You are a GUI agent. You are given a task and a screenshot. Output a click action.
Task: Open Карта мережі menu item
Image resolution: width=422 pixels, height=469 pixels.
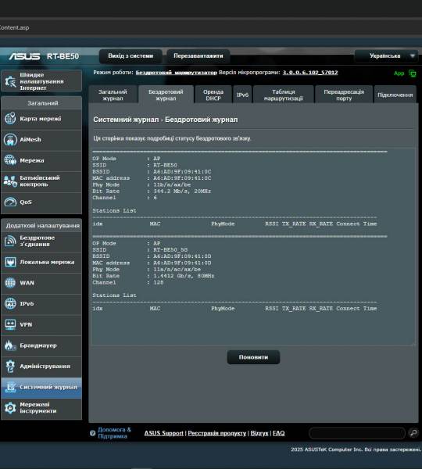pos(41,119)
